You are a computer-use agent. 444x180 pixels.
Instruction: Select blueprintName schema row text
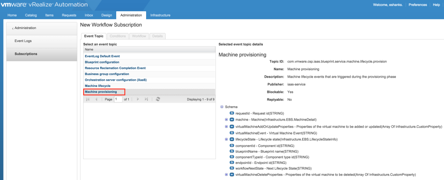click(x=267, y=151)
